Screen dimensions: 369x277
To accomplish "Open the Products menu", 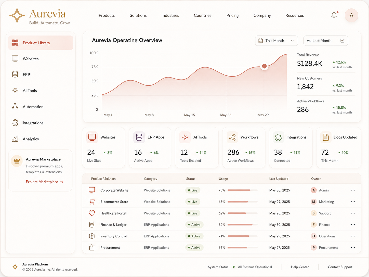I will pyautogui.click(x=107, y=15).
